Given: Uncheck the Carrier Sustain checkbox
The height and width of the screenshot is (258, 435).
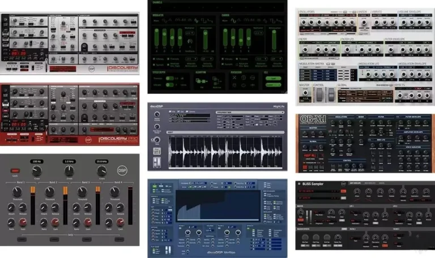Looking at the screenshot, I should [223, 64].
